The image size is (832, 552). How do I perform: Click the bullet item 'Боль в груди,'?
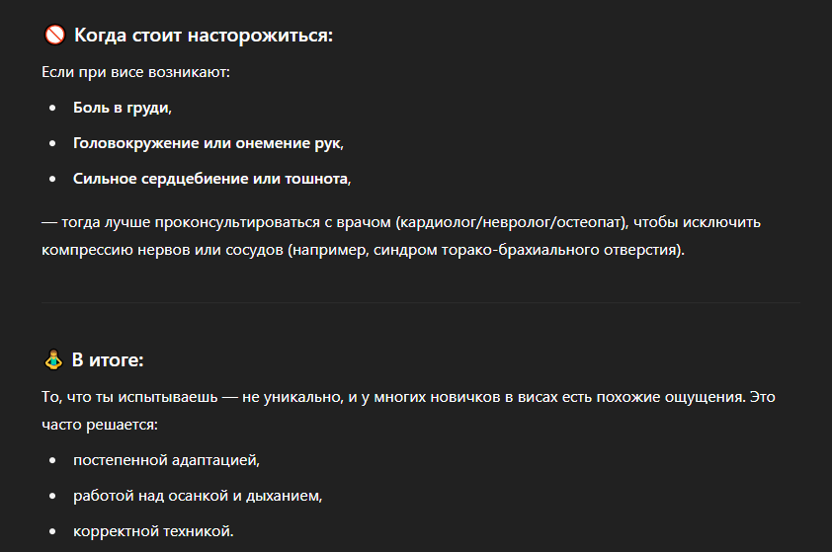123,108
